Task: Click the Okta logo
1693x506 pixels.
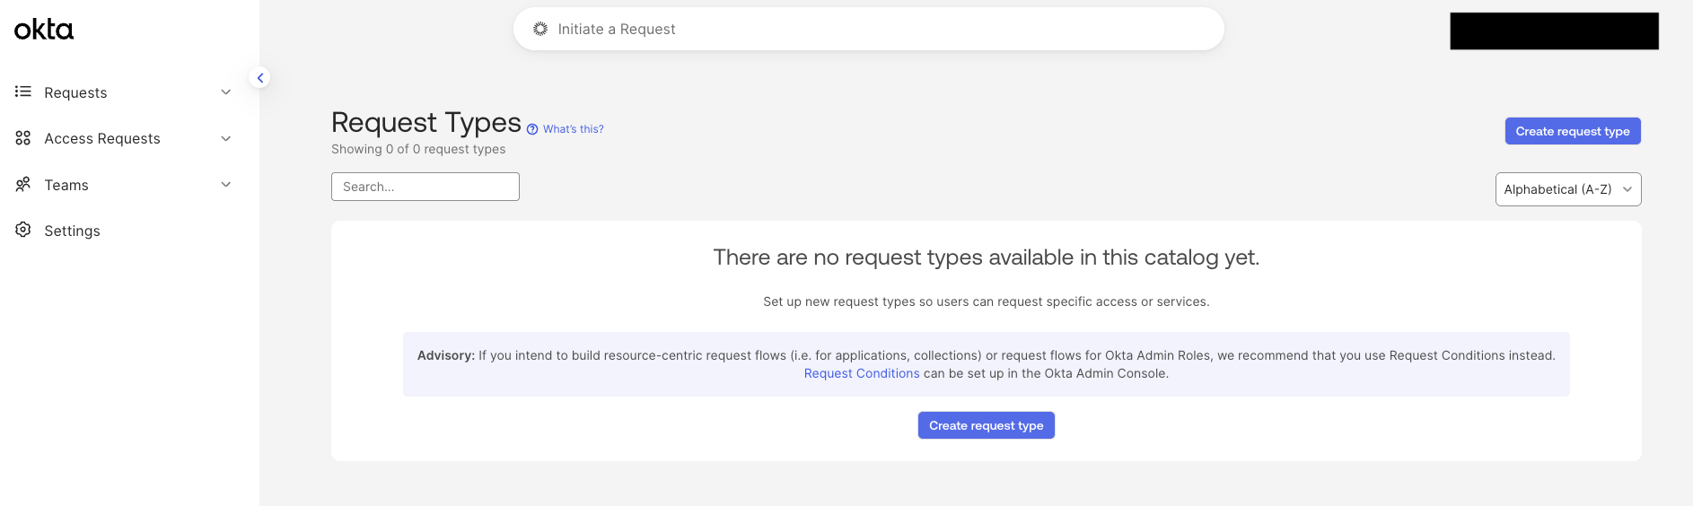Action: (44, 30)
